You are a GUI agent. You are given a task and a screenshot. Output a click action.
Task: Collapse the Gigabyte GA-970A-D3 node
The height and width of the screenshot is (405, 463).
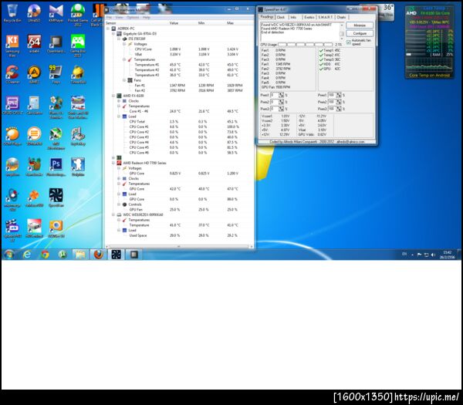coord(113,34)
